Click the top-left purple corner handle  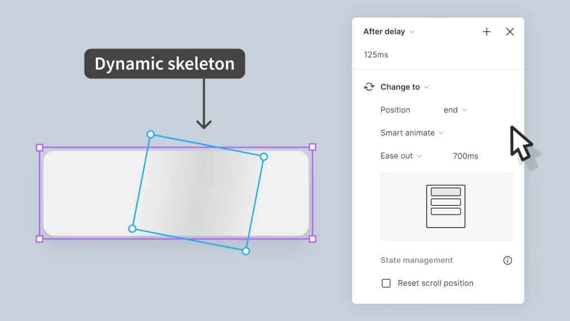[x=39, y=147]
